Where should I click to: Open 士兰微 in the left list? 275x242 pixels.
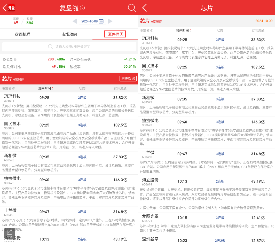point(10,210)
